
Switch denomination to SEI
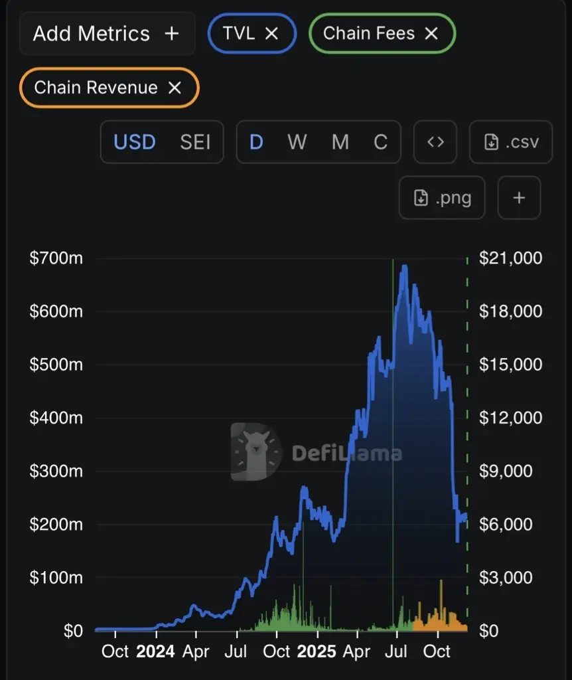coord(195,142)
